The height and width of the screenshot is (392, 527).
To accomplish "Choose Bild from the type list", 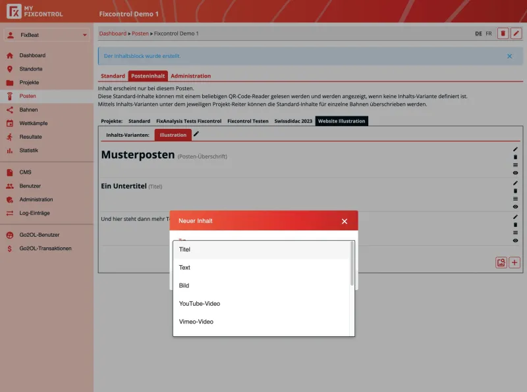I will 261,285.
